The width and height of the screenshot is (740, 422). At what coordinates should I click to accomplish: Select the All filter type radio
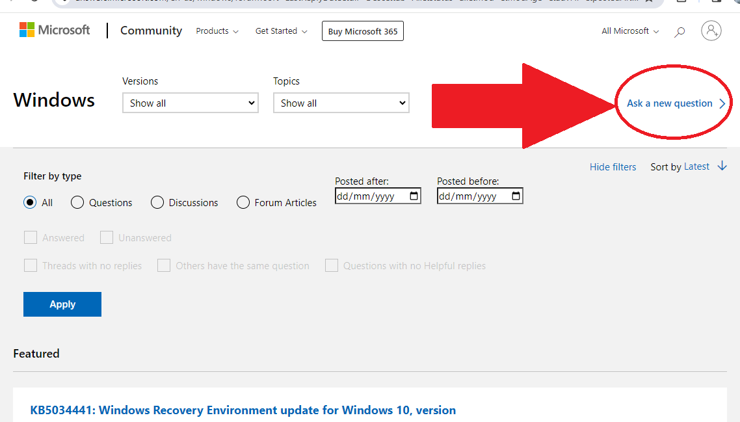pyautogui.click(x=30, y=202)
